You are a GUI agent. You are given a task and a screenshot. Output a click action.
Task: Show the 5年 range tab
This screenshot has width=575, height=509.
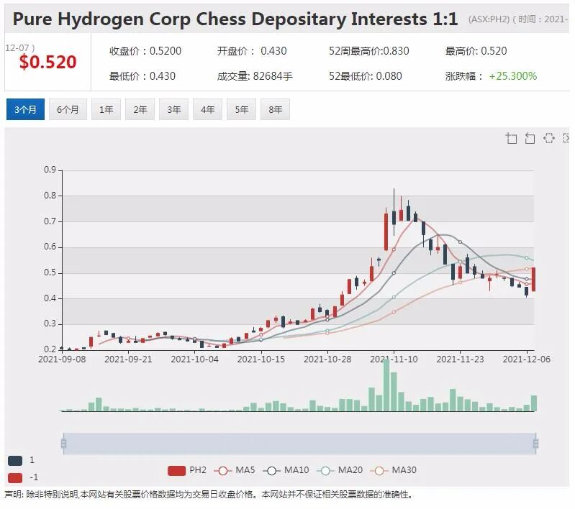pos(241,109)
